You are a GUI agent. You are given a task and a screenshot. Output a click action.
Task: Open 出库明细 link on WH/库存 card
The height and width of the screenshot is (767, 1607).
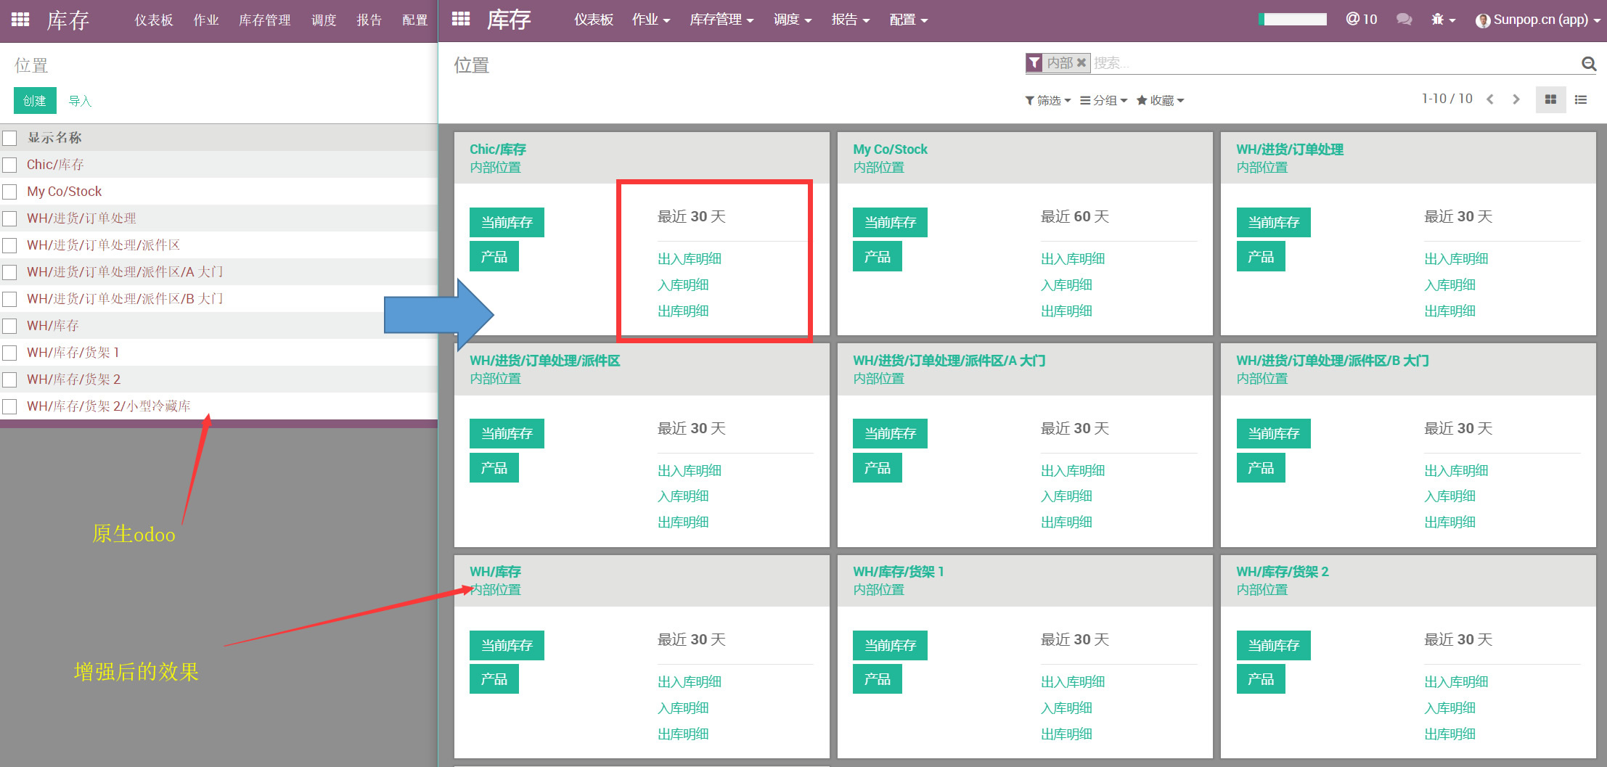click(x=683, y=734)
